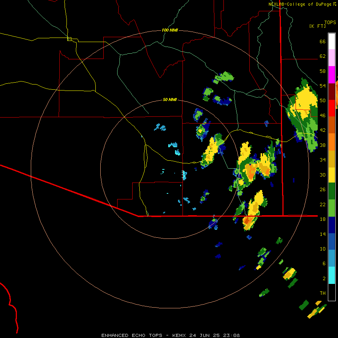Select the dark orange legend swatch
The width and height of the screenshot is (338, 338).
pyautogui.click(x=332, y=125)
